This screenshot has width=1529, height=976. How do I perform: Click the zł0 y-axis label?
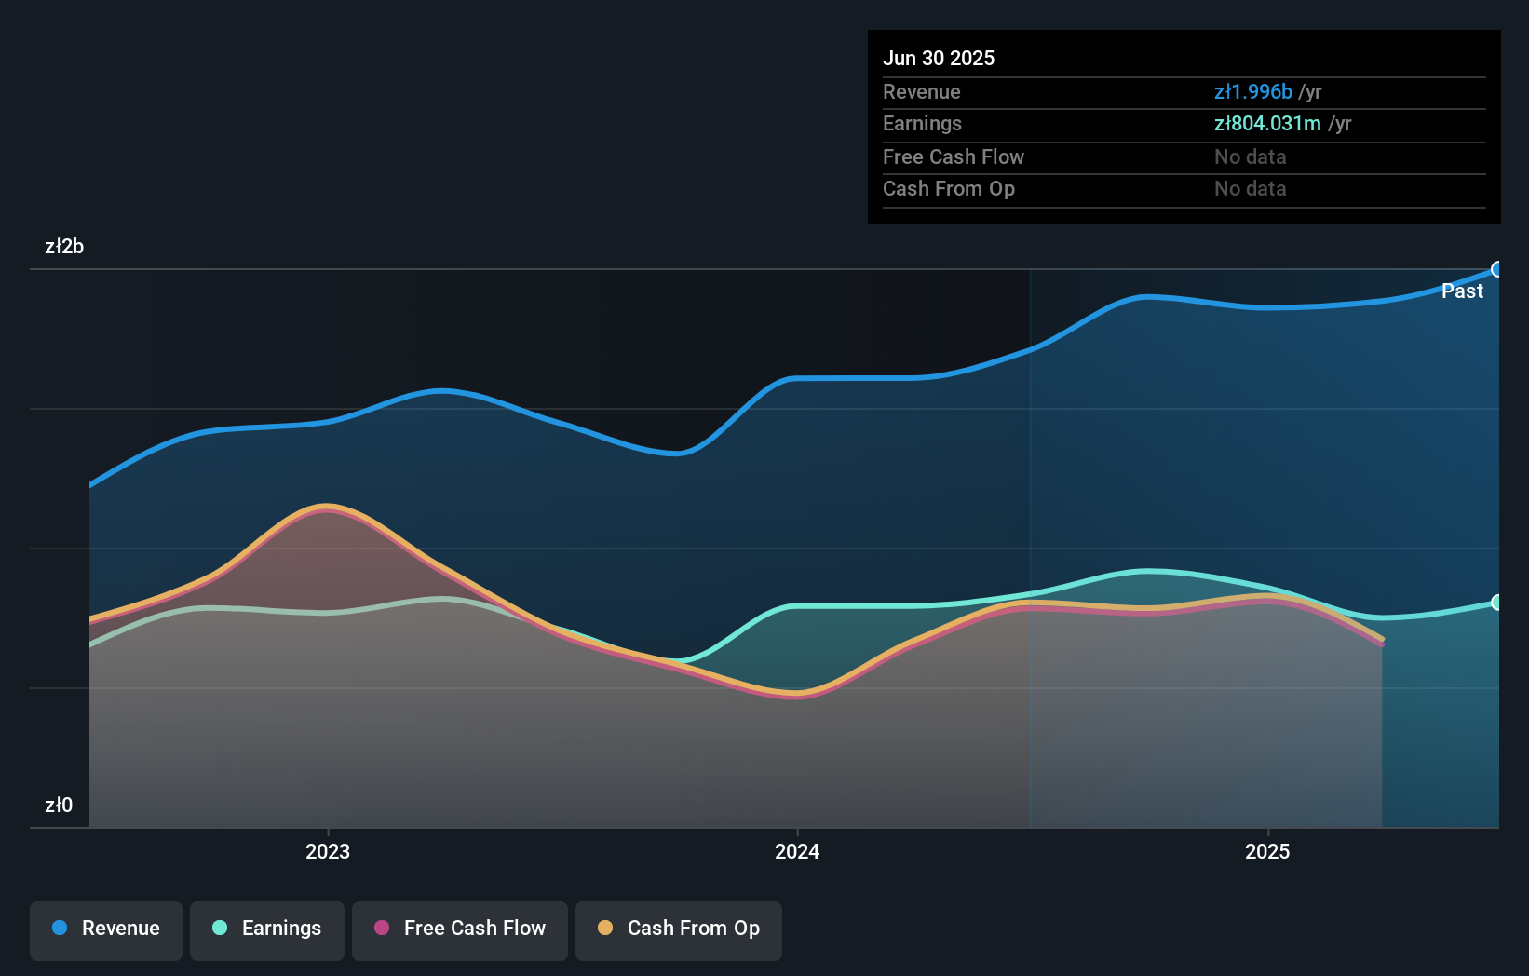(x=59, y=805)
